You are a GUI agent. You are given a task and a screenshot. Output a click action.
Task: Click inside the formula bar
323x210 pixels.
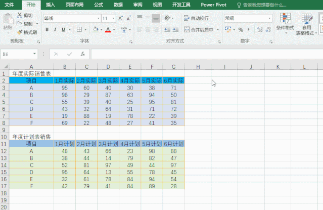tap(207, 54)
